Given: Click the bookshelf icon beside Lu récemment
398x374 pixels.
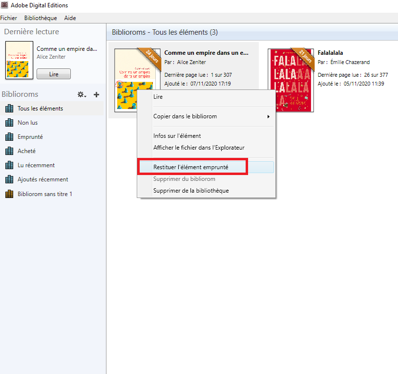Looking at the screenshot, I should (9, 165).
